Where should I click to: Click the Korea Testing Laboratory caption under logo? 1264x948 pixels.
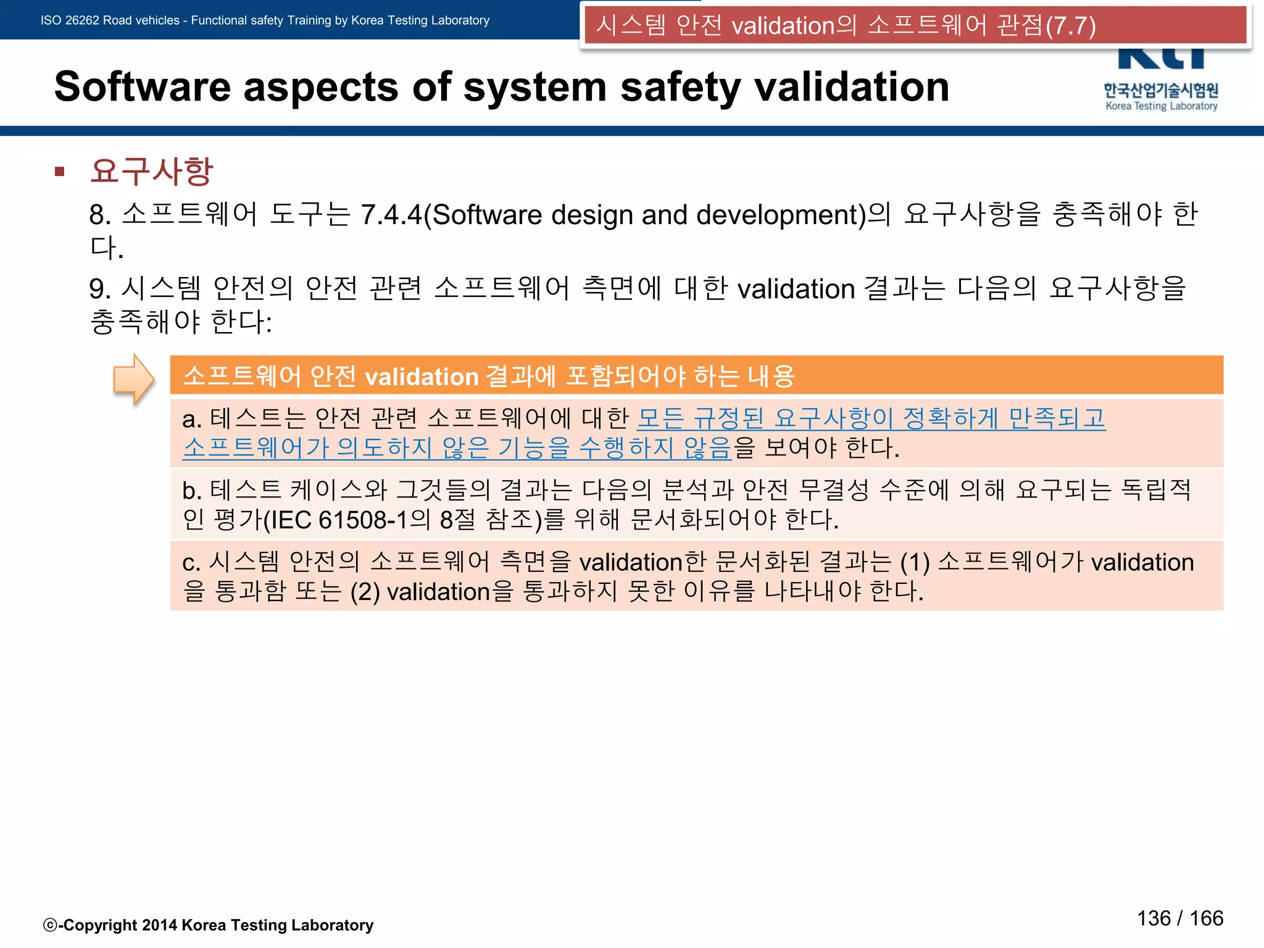(x=1162, y=106)
